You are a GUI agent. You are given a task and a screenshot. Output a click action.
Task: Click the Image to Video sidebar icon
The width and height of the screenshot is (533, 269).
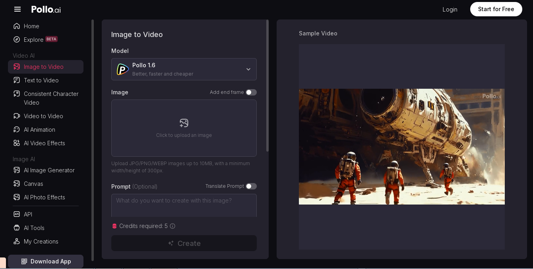click(x=17, y=67)
